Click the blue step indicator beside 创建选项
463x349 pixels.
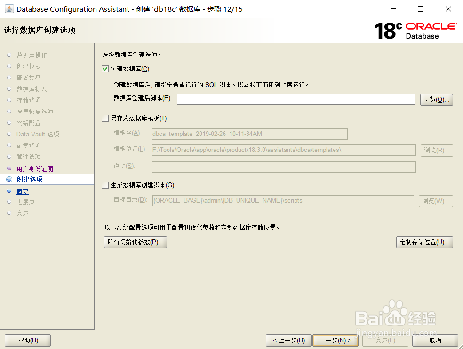coord(10,179)
